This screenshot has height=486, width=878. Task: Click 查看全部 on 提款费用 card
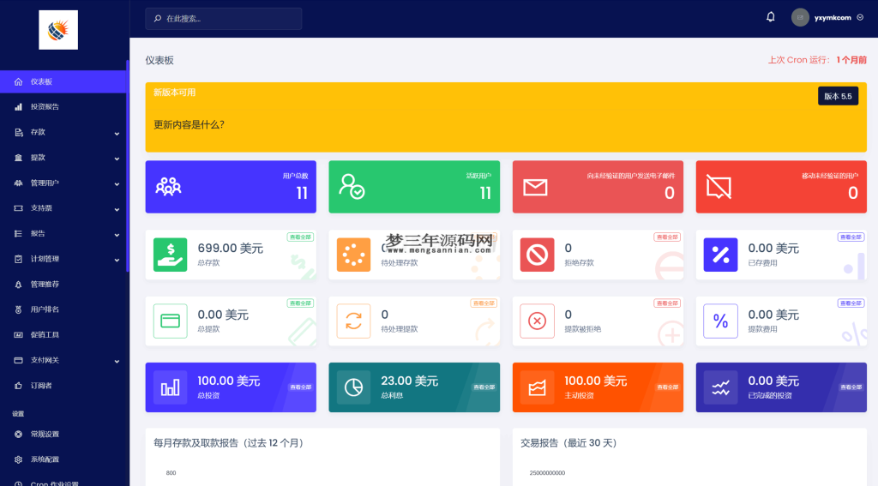point(851,303)
